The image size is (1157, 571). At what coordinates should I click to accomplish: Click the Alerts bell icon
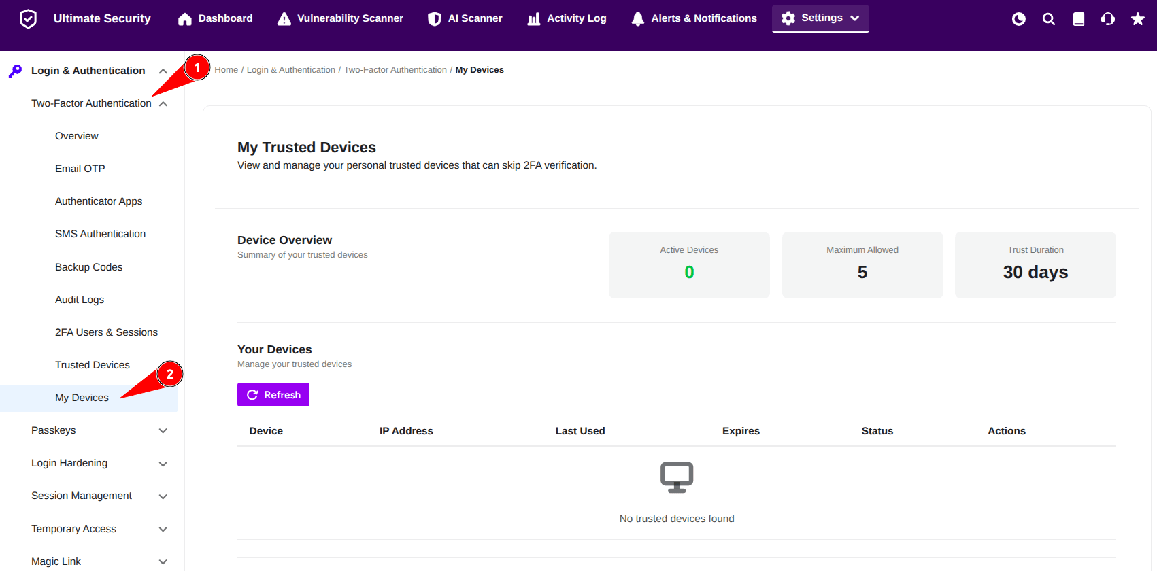coord(638,19)
